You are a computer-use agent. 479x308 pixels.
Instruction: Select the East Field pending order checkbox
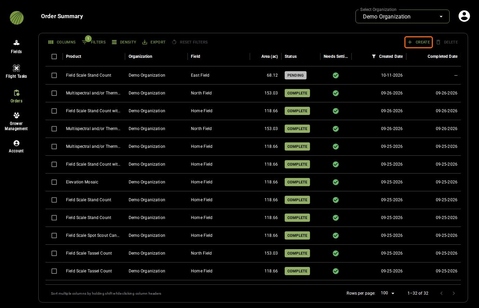[54, 75]
